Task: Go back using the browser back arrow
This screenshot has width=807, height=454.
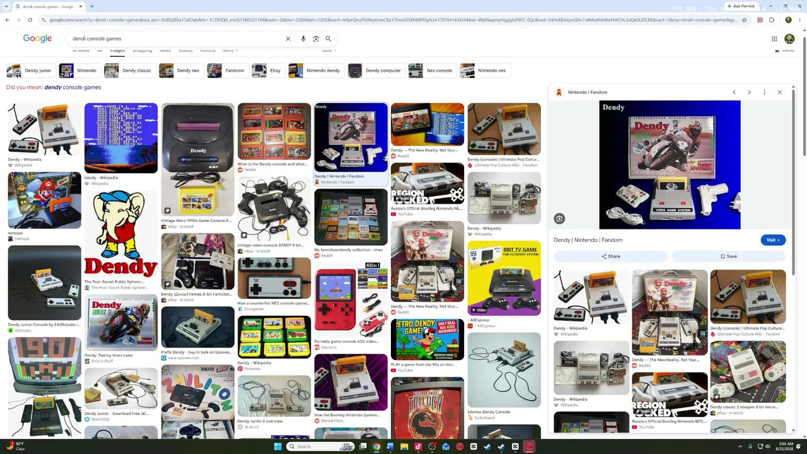Action: point(7,20)
